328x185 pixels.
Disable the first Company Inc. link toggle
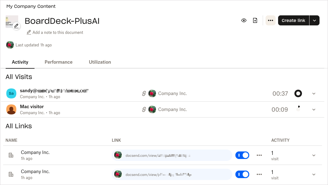242,155
